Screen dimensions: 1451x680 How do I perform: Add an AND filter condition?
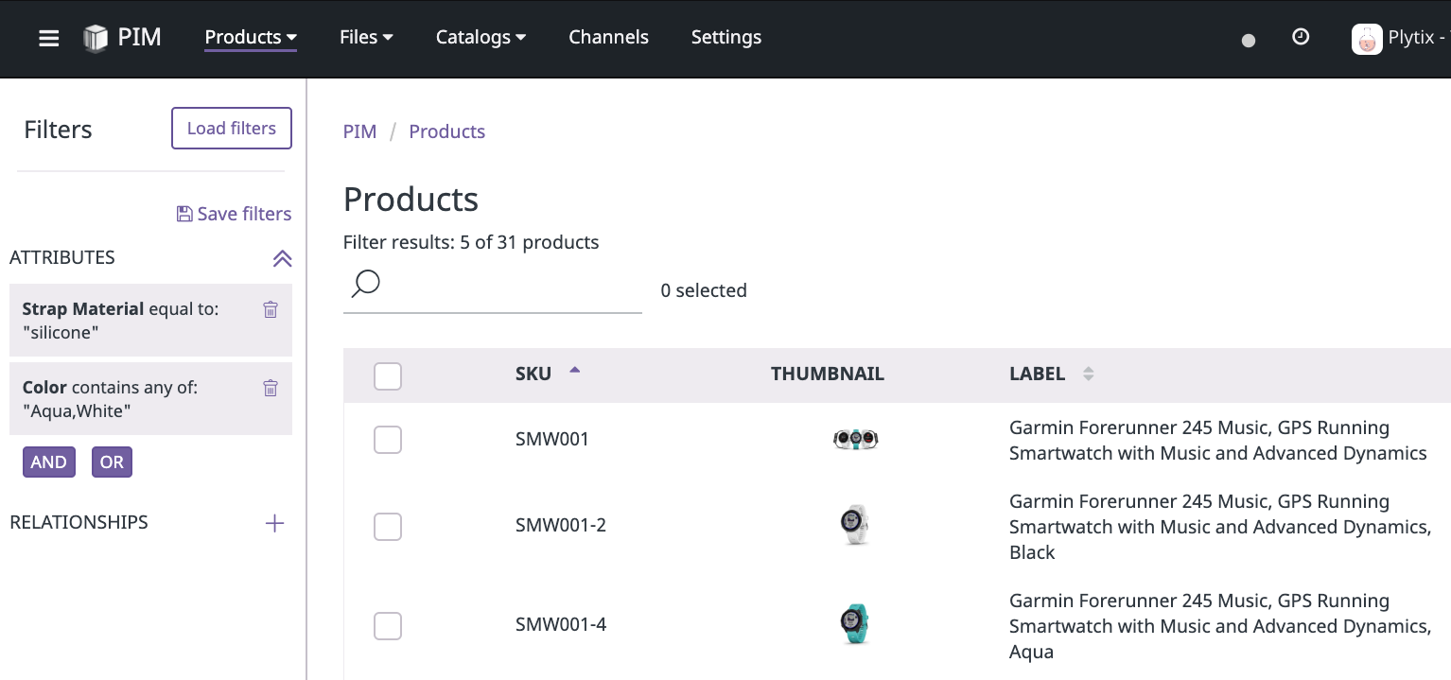point(49,462)
